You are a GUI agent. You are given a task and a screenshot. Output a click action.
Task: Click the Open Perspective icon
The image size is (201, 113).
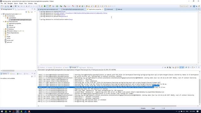tap(191, 6)
